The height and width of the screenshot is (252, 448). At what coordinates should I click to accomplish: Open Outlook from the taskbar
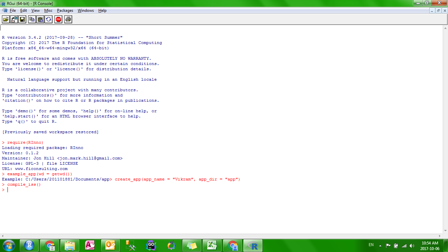pyautogui.click(x=111, y=245)
